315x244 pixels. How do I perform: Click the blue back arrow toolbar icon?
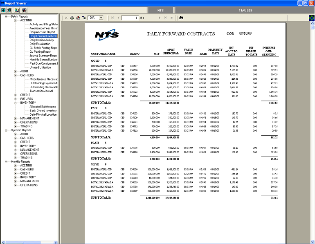point(3,10)
